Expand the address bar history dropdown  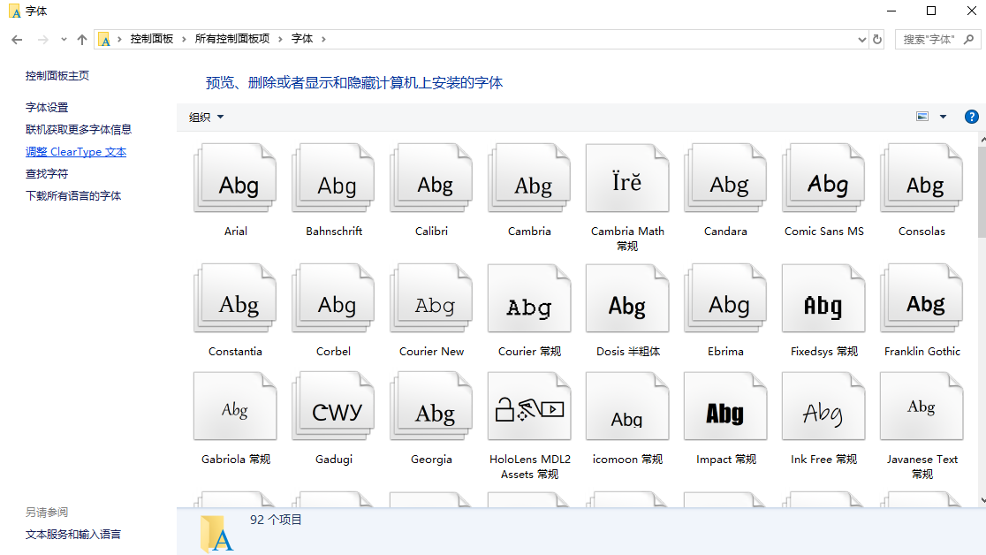click(862, 40)
